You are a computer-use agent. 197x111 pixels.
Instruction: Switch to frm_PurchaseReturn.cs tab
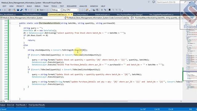32,14
